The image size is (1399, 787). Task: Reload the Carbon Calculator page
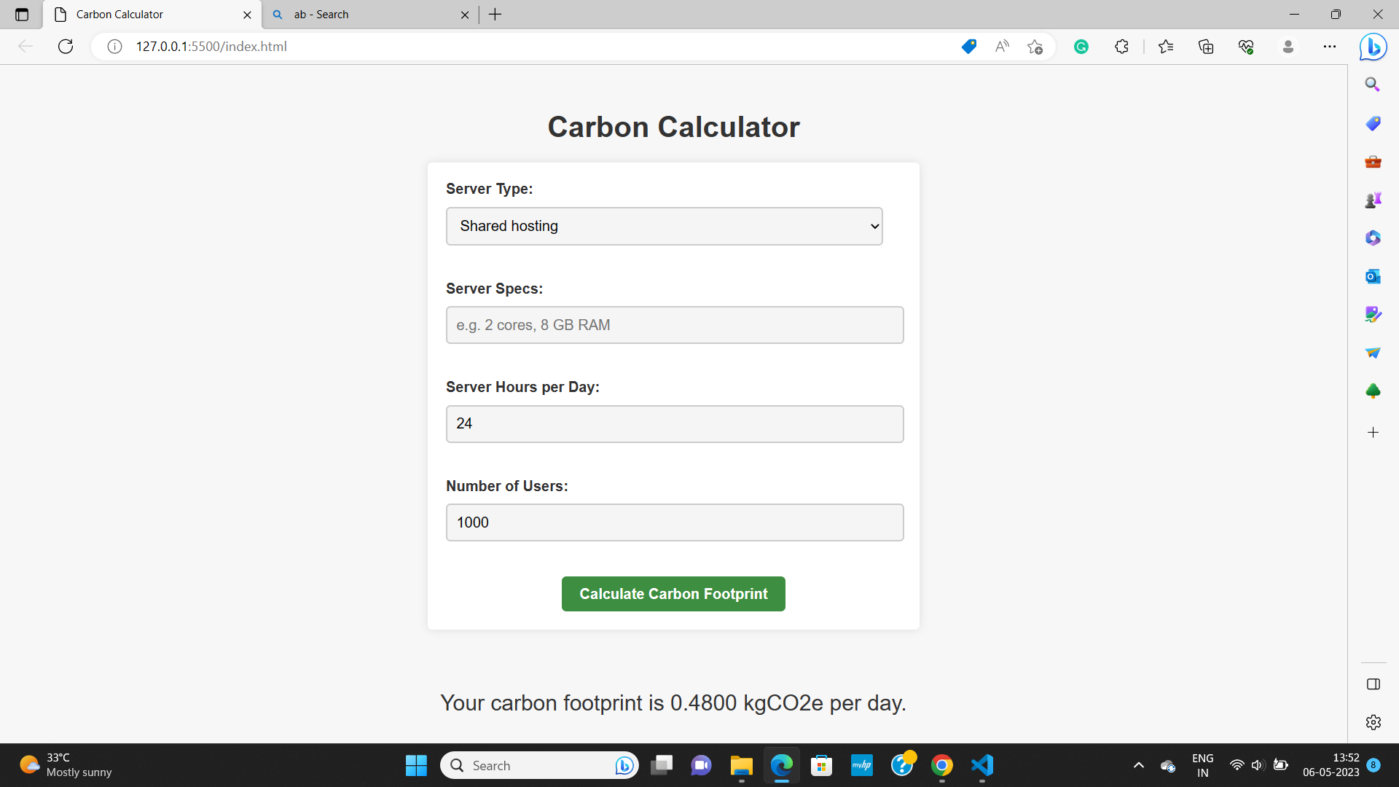(65, 46)
